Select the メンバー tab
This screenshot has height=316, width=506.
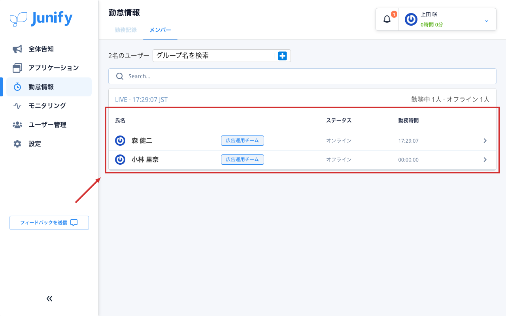(x=160, y=30)
